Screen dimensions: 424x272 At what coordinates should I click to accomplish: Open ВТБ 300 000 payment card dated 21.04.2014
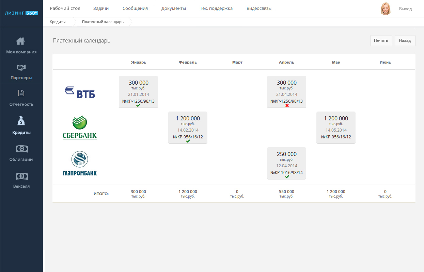286,92
